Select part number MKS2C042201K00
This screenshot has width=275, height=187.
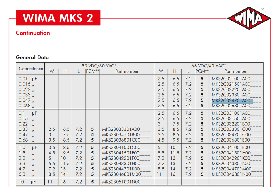click(x=231, y=158)
